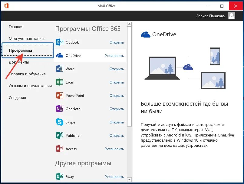The width and height of the screenshot is (244, 184).
Task: Select the PowerPoint row label
Action: pyautogui.click(x=75, y=96)
